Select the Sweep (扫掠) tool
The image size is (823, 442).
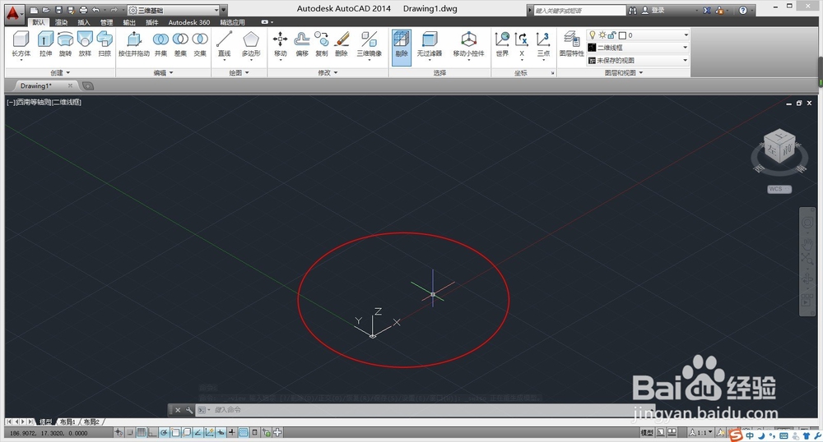tap(105, 44)
